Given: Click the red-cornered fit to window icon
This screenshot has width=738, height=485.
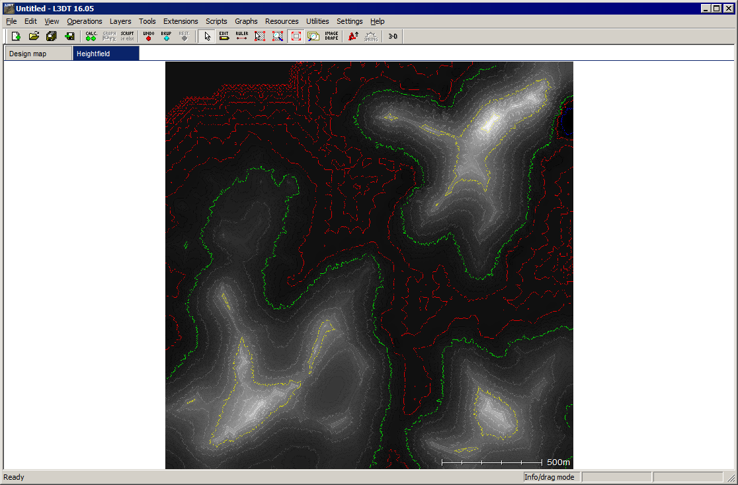Looking at the screenshot, I should 296,36.
